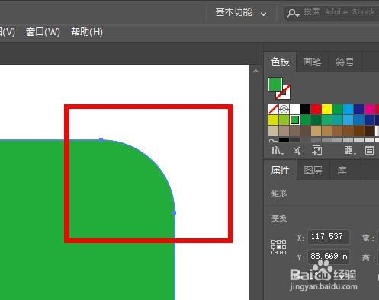379x300 pixels.
Task: Apply the None swatch with red slash
Action: click(x=273, y=110)
